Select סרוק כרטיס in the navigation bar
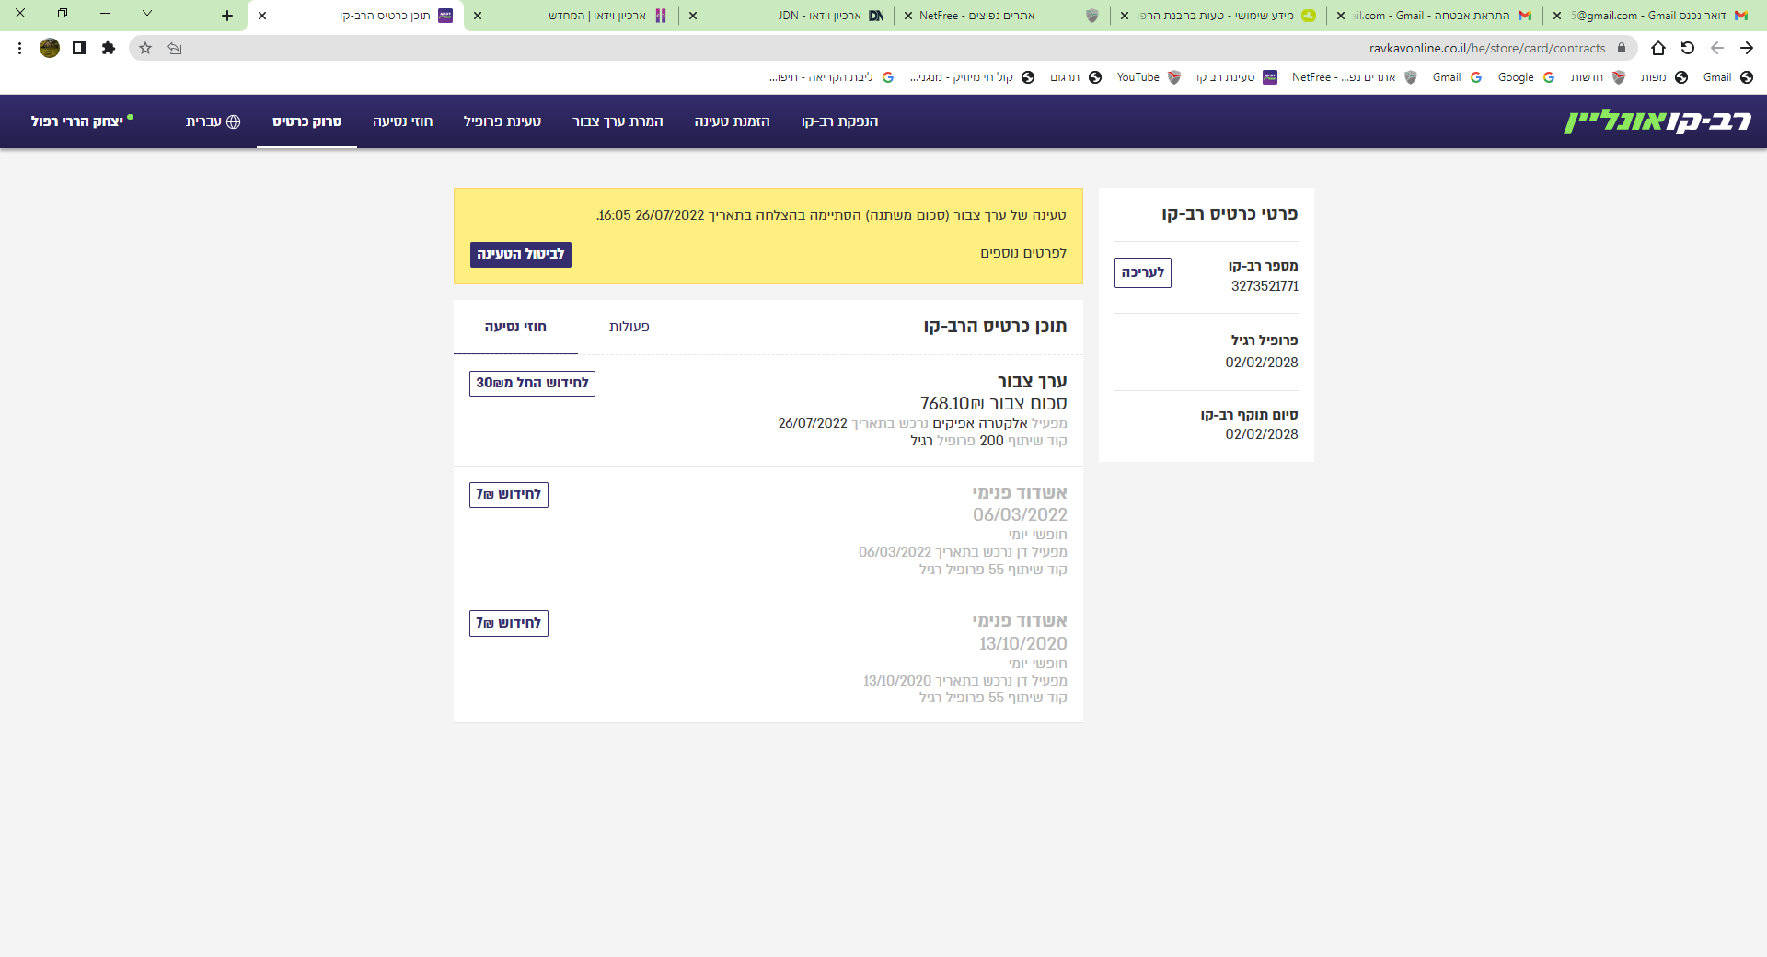The width and height of the screenshot is (1767, 957). (306, 121)
